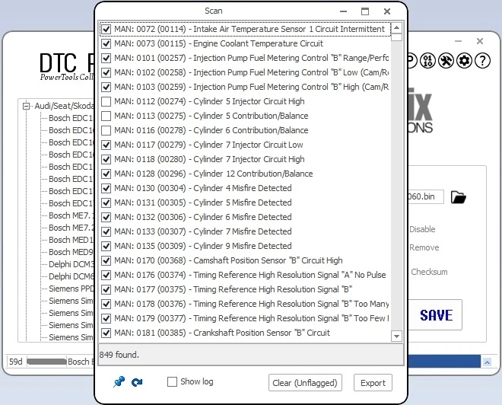Uncheck MAN: 0072 Intake Air Temperature checkbox
The height and width of the screenshot is (405, 502).
pyautogui.click(x=106, y=29)
